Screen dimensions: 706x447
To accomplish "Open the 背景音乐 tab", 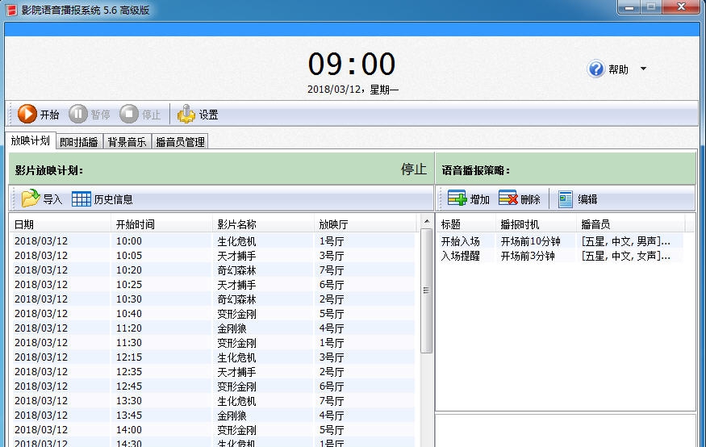I will point(127,142).
